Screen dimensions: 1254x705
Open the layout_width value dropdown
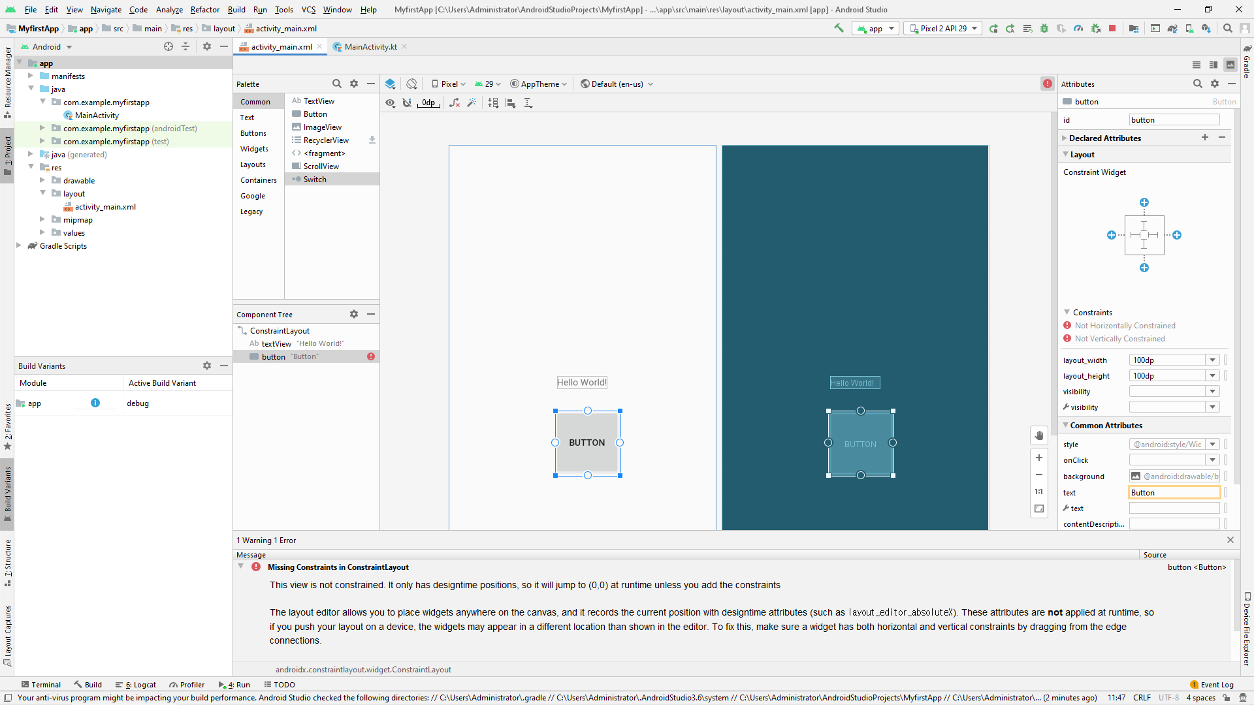pos(1212,360)
